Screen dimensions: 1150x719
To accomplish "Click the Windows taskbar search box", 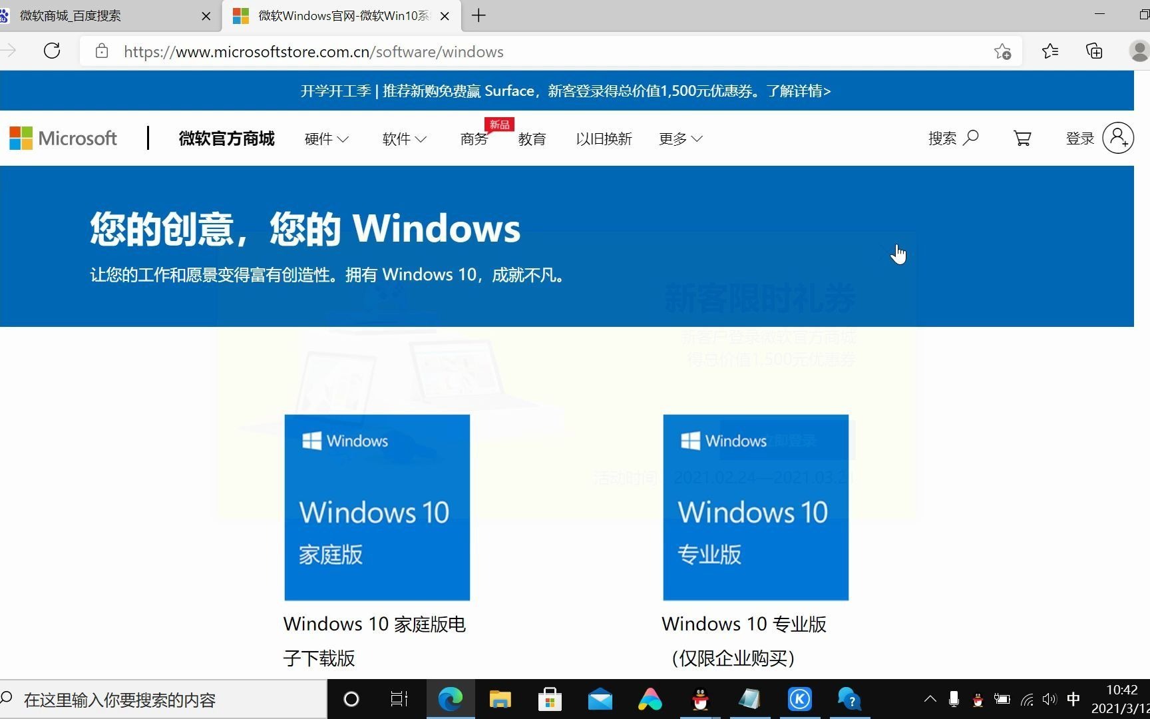I will point(163,699).
